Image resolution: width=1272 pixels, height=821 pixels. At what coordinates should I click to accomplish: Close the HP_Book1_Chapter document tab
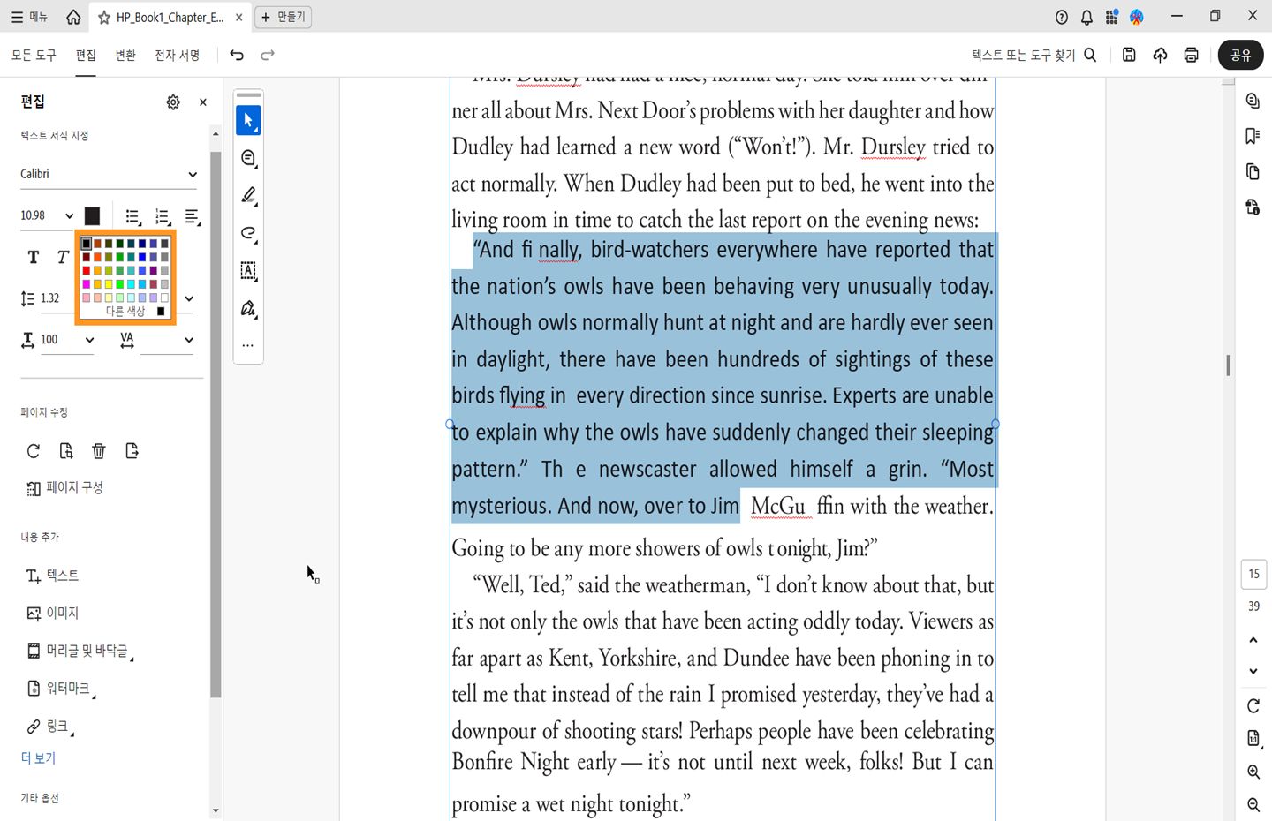coord(238,17)
